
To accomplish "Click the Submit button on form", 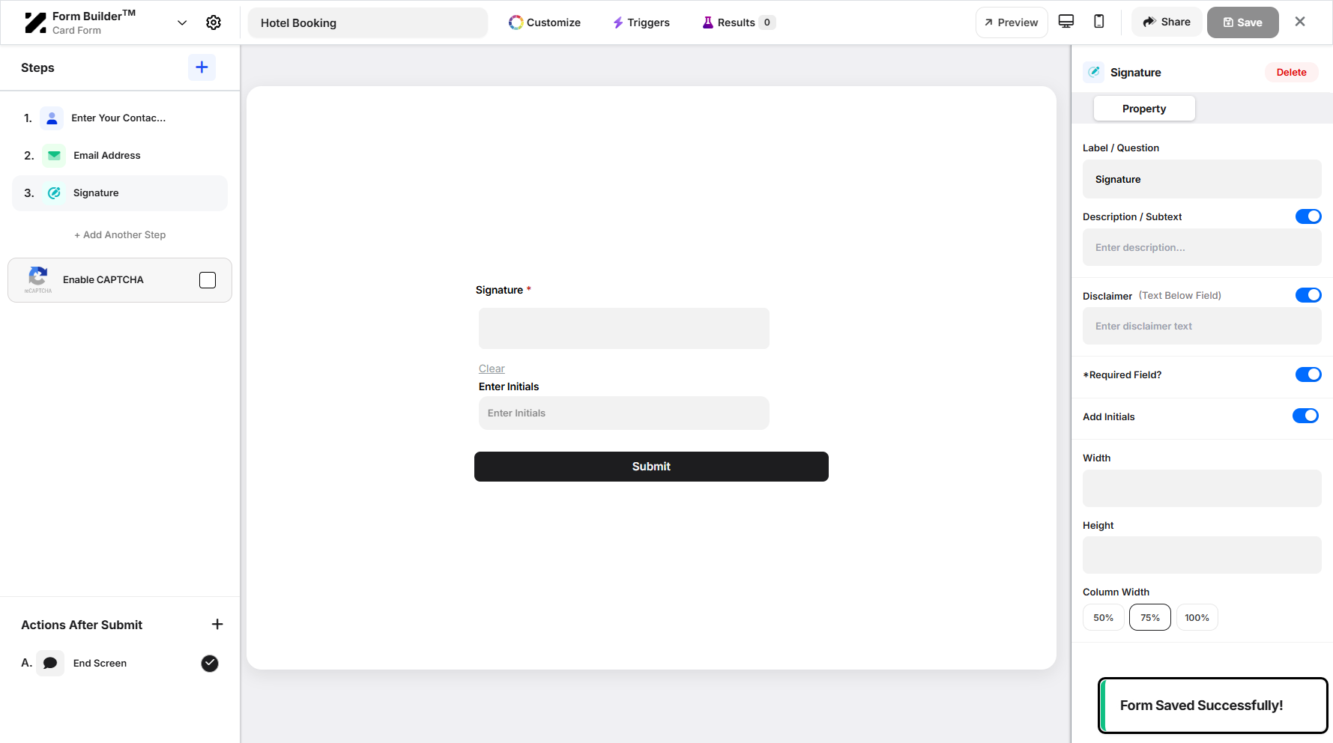I will coord(651,467).
